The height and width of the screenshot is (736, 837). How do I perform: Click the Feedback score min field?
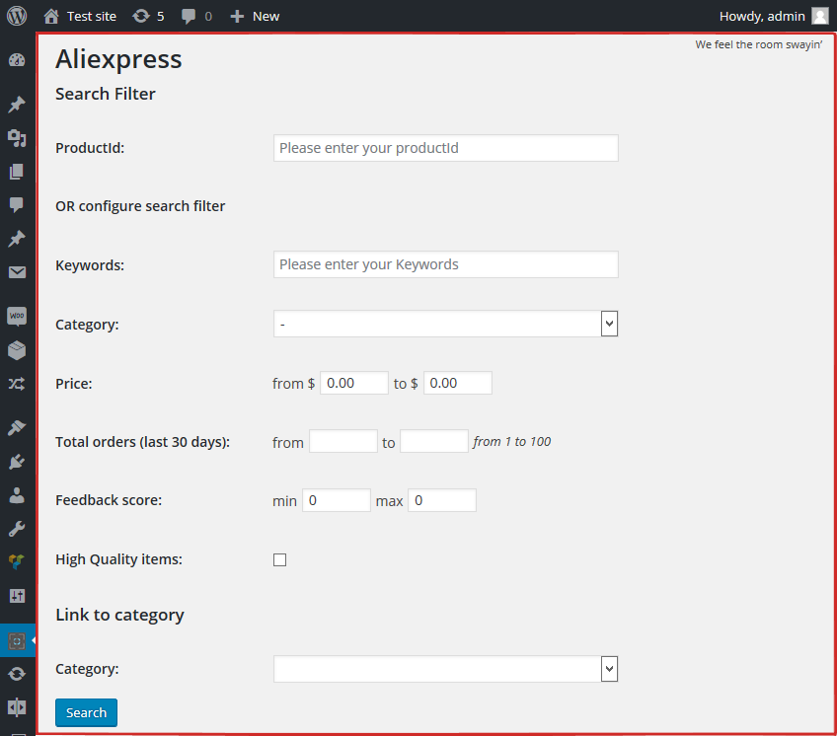pyautogui.click(x=337, y=500)
